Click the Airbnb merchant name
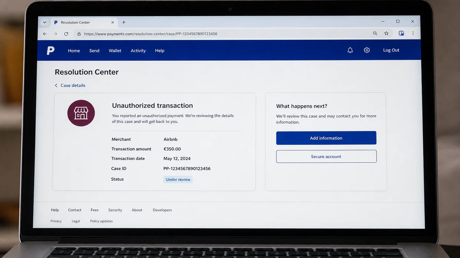Screen dimensions: 460x258 click(x=171, y=139)
